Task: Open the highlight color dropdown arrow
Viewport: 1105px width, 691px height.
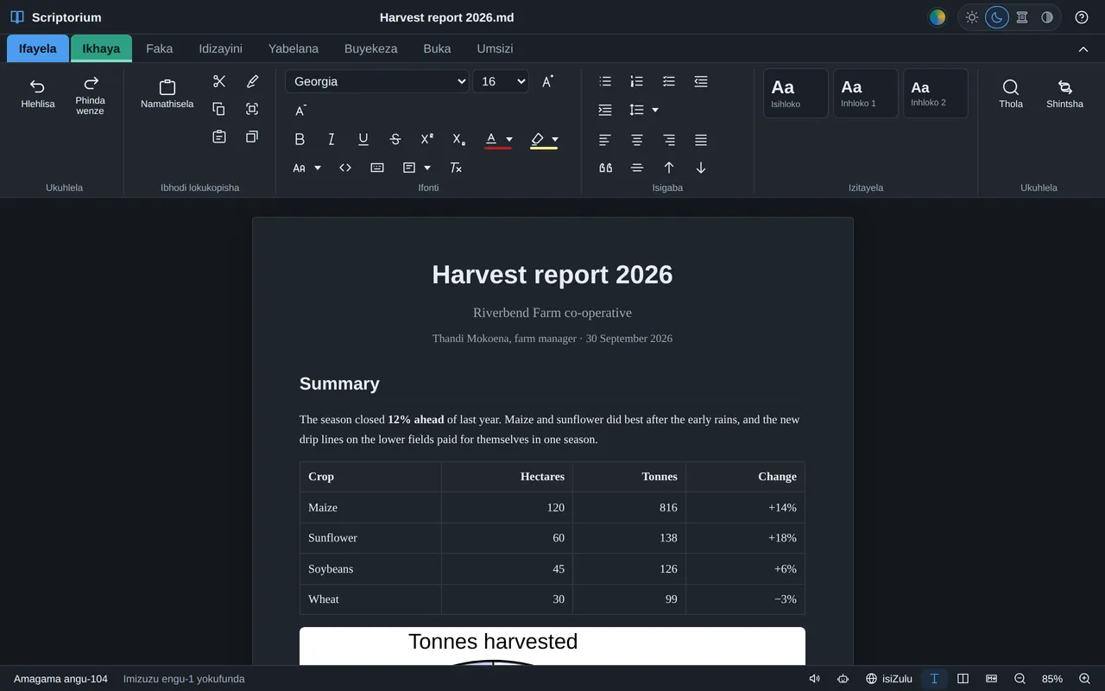Action: (x=555, y=139)
